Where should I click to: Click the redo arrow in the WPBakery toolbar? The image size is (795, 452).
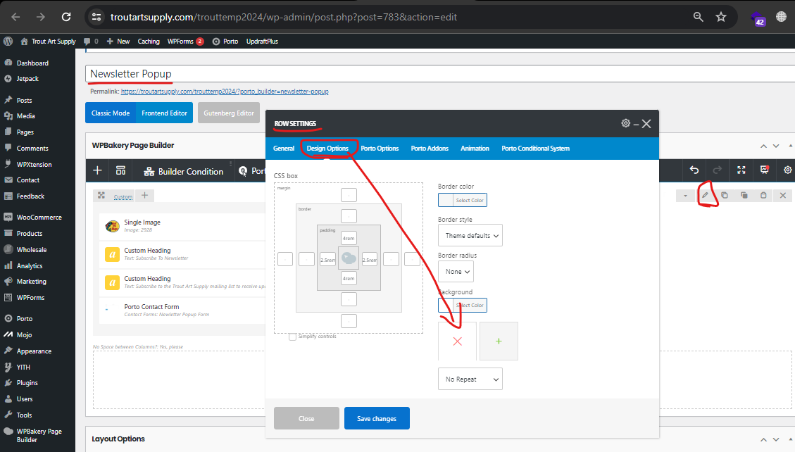[x=717, y=170]
